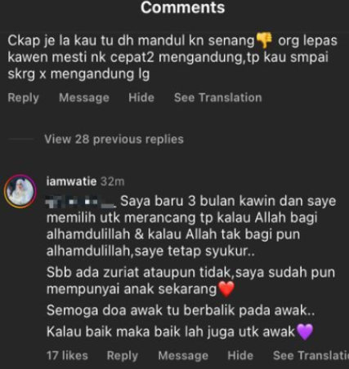The width and height of the screenshot is (349, 369).
Task: Message iamwatie from the reply row
Action: [183, 355]
